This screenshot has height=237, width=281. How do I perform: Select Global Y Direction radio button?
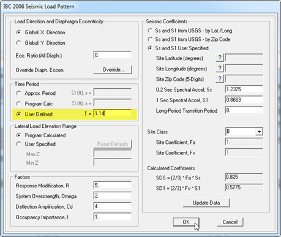tap(19, 43)
